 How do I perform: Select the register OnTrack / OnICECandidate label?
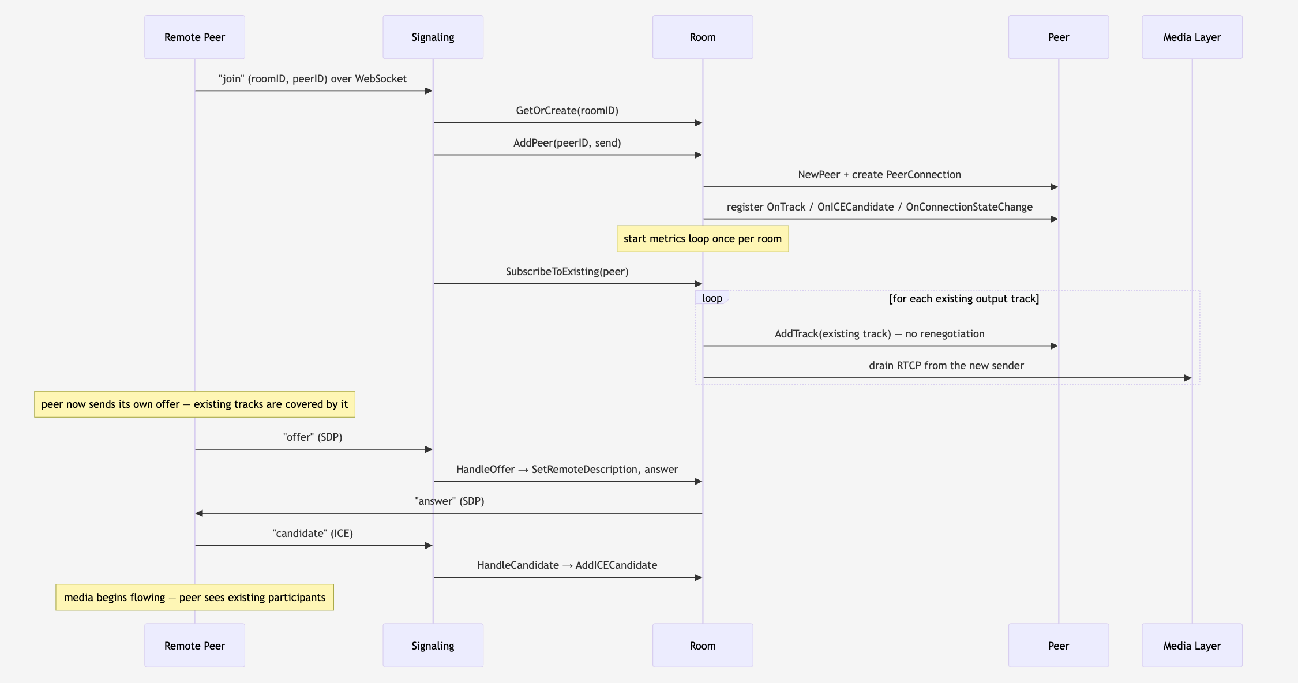click(x=880, y=207)
